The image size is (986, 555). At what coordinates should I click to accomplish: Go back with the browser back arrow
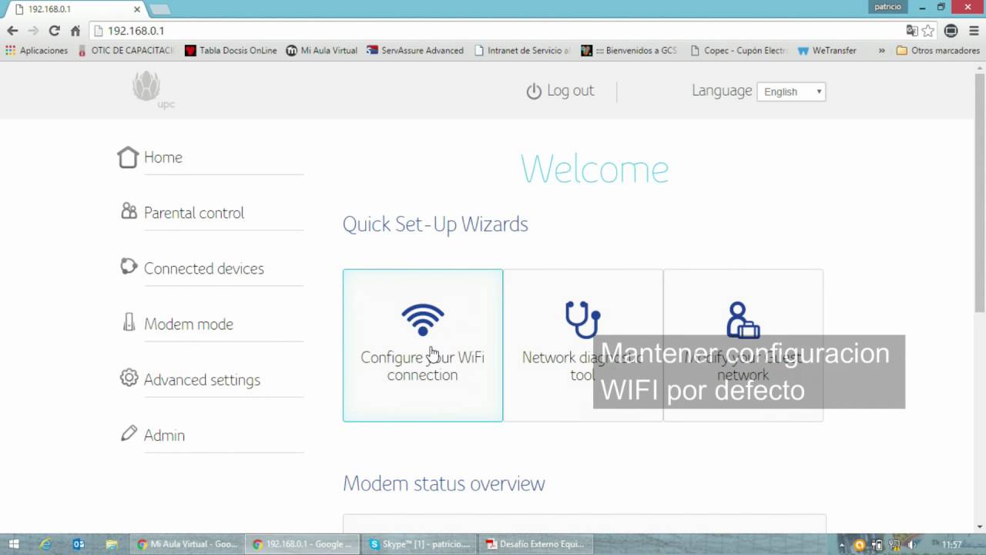point(12,31)
